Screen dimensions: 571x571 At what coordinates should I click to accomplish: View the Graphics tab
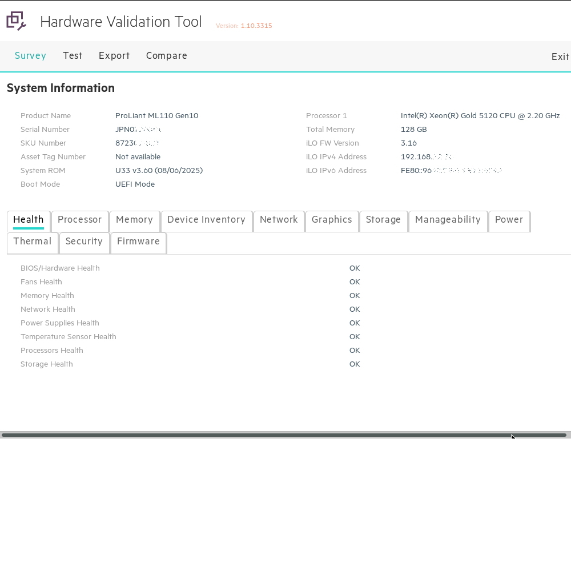(x=332, y=222)
